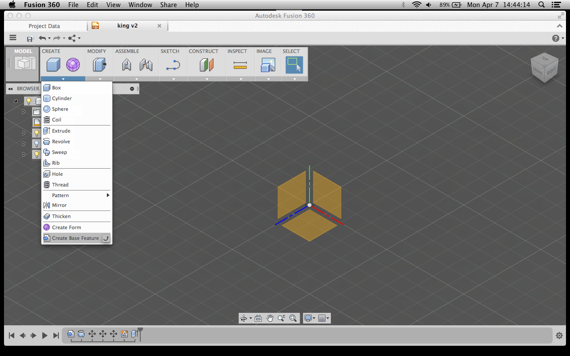Open Display Settings monitor icon
Screen dimensions: 570x356
[308, 318]
